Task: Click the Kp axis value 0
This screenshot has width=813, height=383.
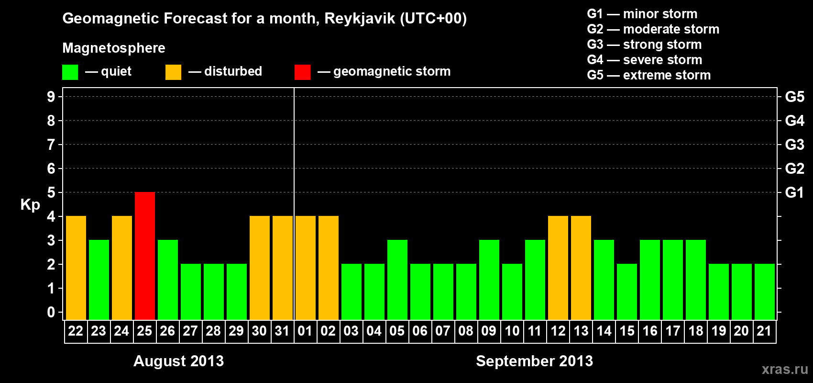Action: point(51,312)
